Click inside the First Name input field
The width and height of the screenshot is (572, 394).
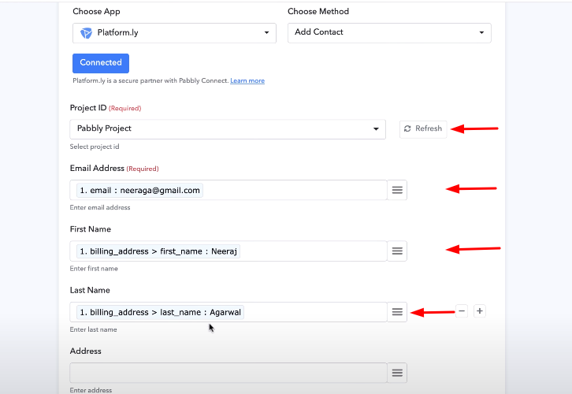[x=228, y=251]
